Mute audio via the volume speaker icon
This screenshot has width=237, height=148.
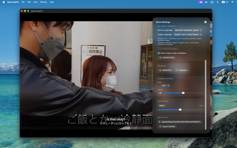[160, 93]
